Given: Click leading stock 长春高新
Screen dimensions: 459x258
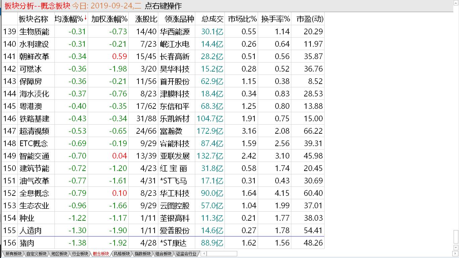Looking at the screenshot, I should click(x=175, y=56).
